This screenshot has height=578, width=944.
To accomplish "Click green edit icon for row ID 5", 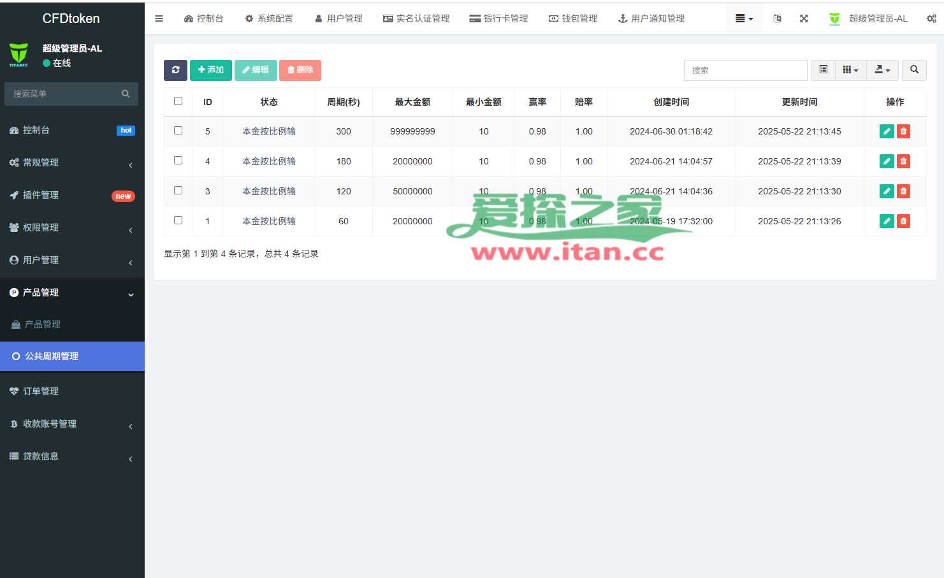I will pos(887,131).
